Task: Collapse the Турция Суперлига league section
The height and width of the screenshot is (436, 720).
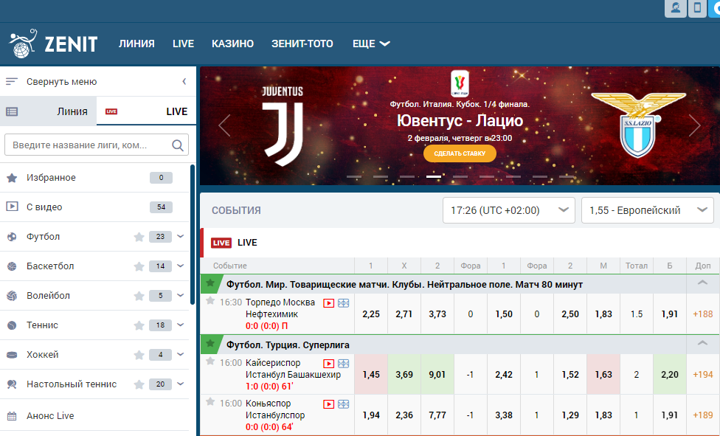Action: point(702,343)
